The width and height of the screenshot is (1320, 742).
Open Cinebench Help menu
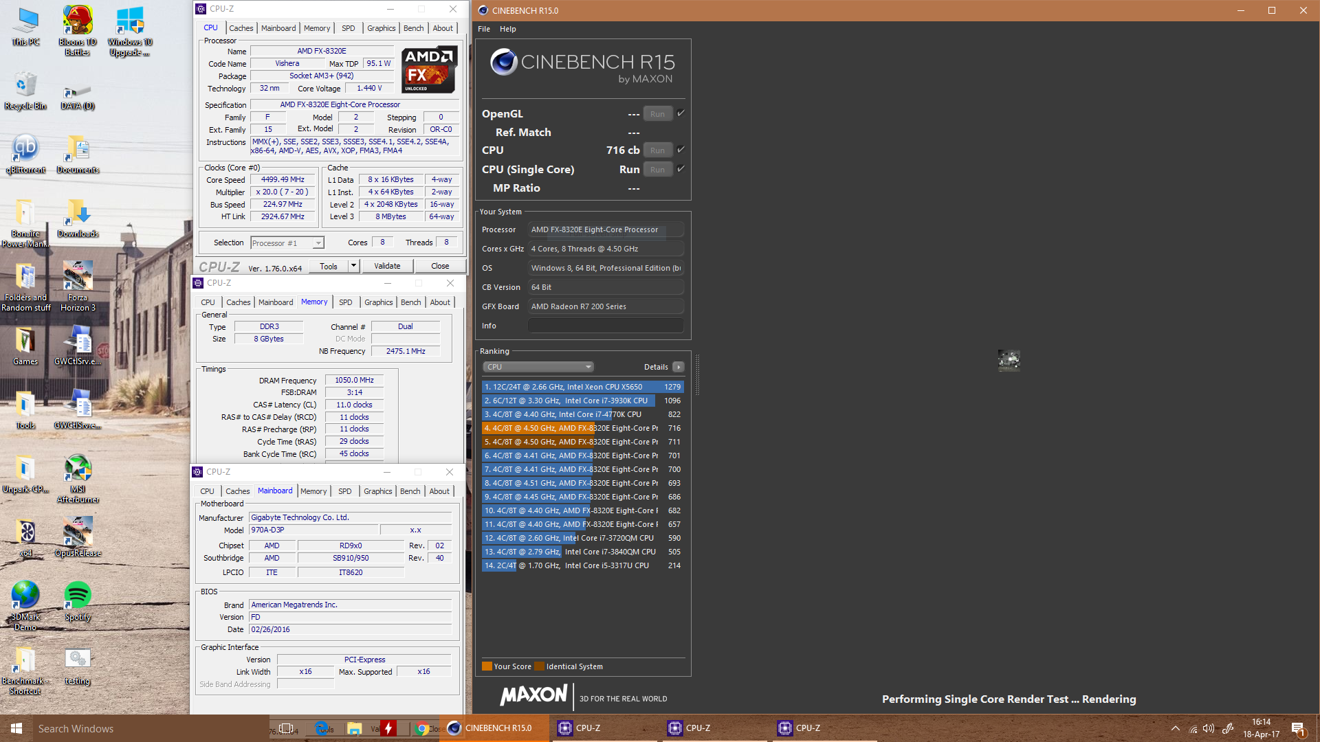point(508,29)
